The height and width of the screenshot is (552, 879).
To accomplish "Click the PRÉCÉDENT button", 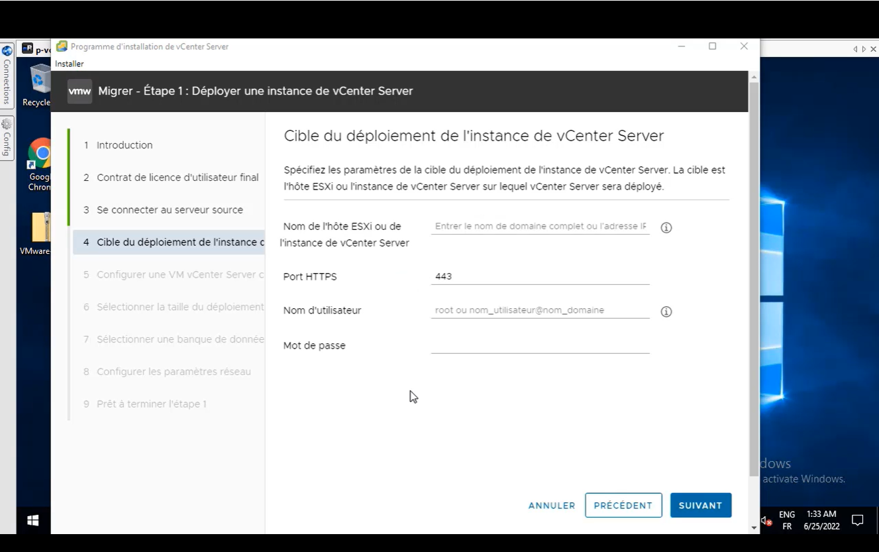I will [623, 505].
